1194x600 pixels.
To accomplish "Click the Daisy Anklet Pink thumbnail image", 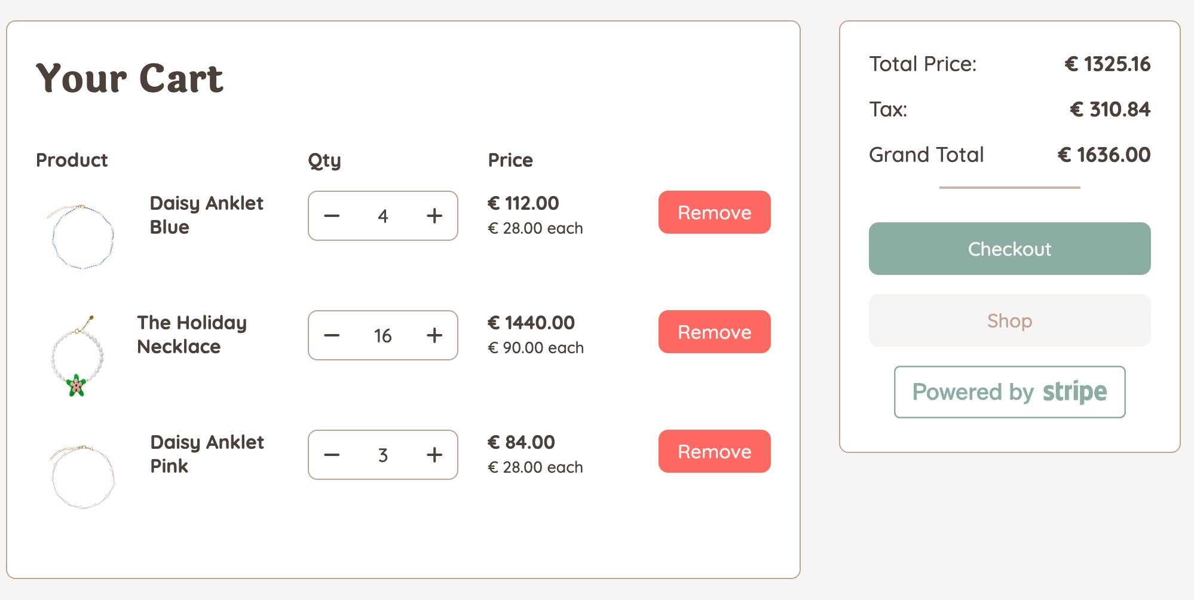I will point(82,476).
